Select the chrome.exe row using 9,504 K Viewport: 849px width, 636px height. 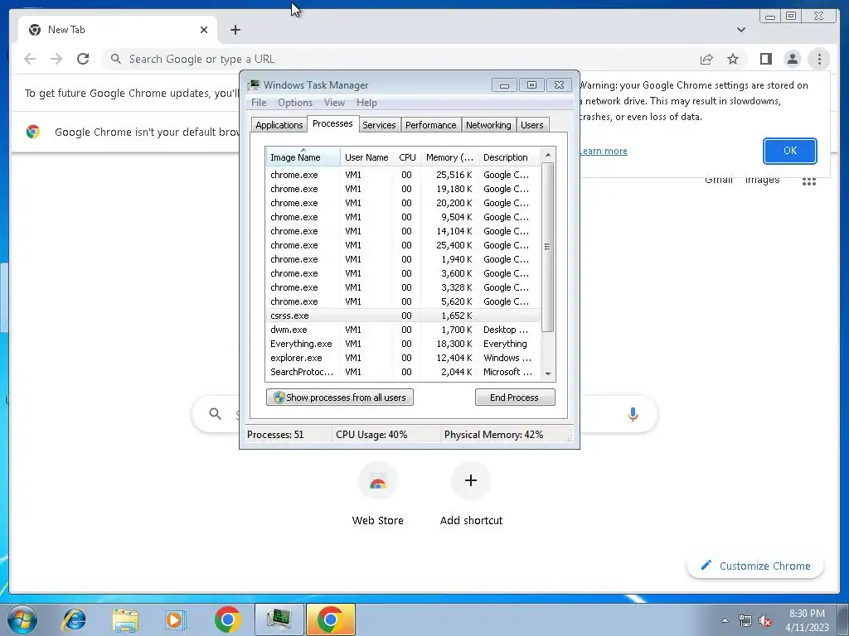[x=403, y=217]
